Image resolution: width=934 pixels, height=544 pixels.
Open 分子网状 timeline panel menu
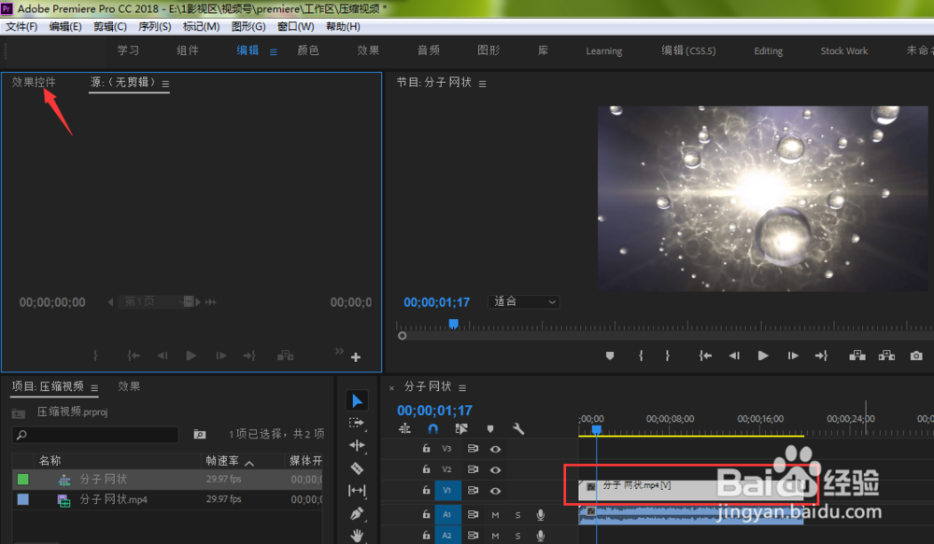click(x=462, y=388)
